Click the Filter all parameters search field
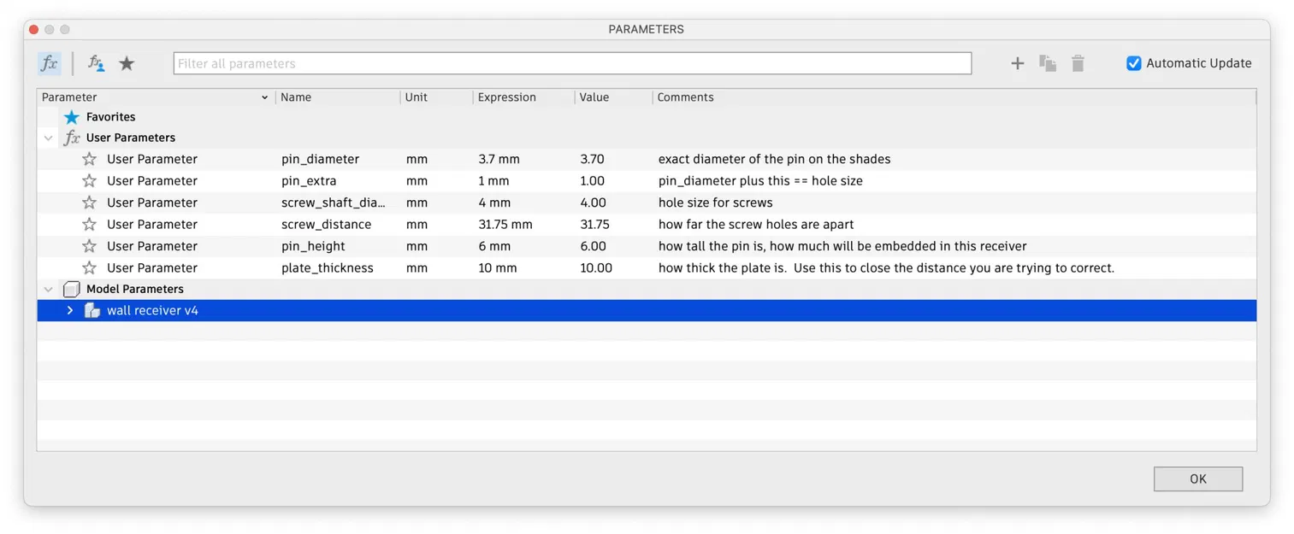Viewport: 1294px width, 534px height. 571,63
